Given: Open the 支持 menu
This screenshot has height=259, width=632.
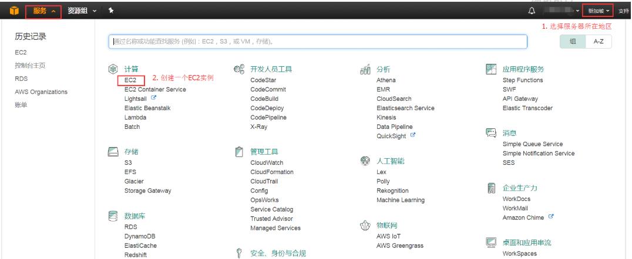Looking at the screenshot, I should pos(624,11).
